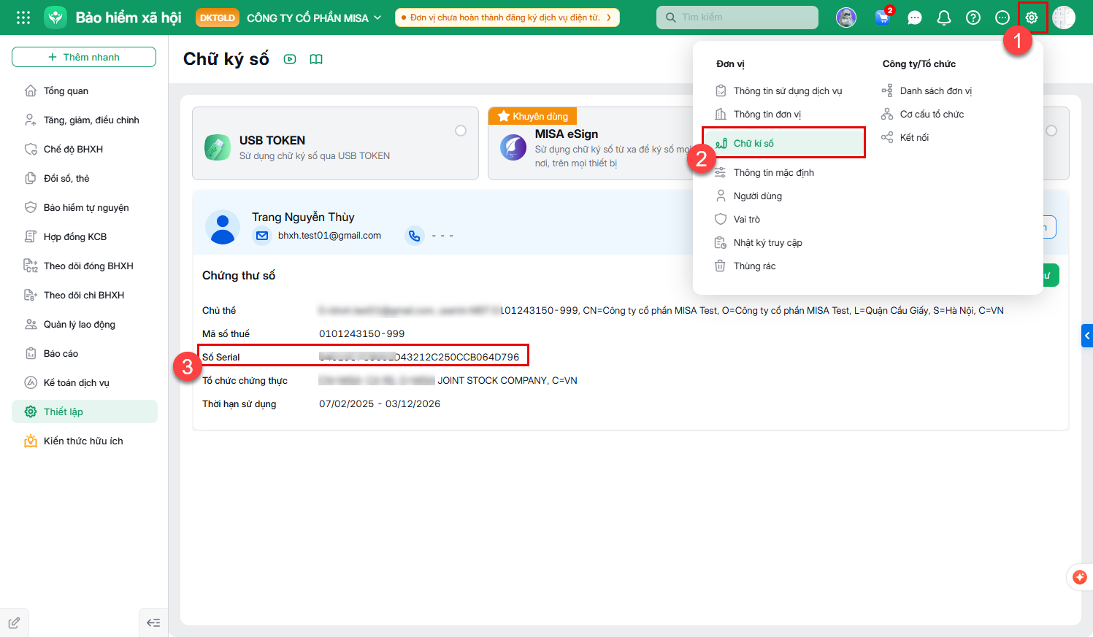Open the settings gear icon

coord(1032,18)
